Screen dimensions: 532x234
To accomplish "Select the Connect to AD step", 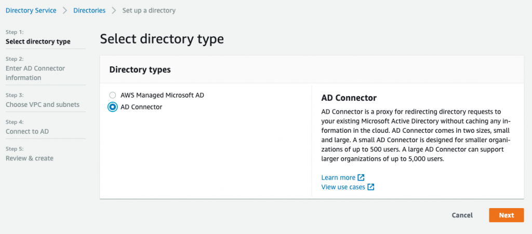I will click(x=27, y=131).
